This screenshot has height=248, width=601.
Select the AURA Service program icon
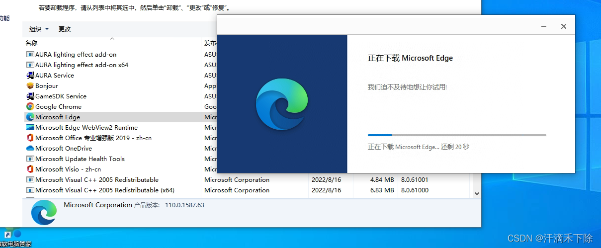click(30, 76)
